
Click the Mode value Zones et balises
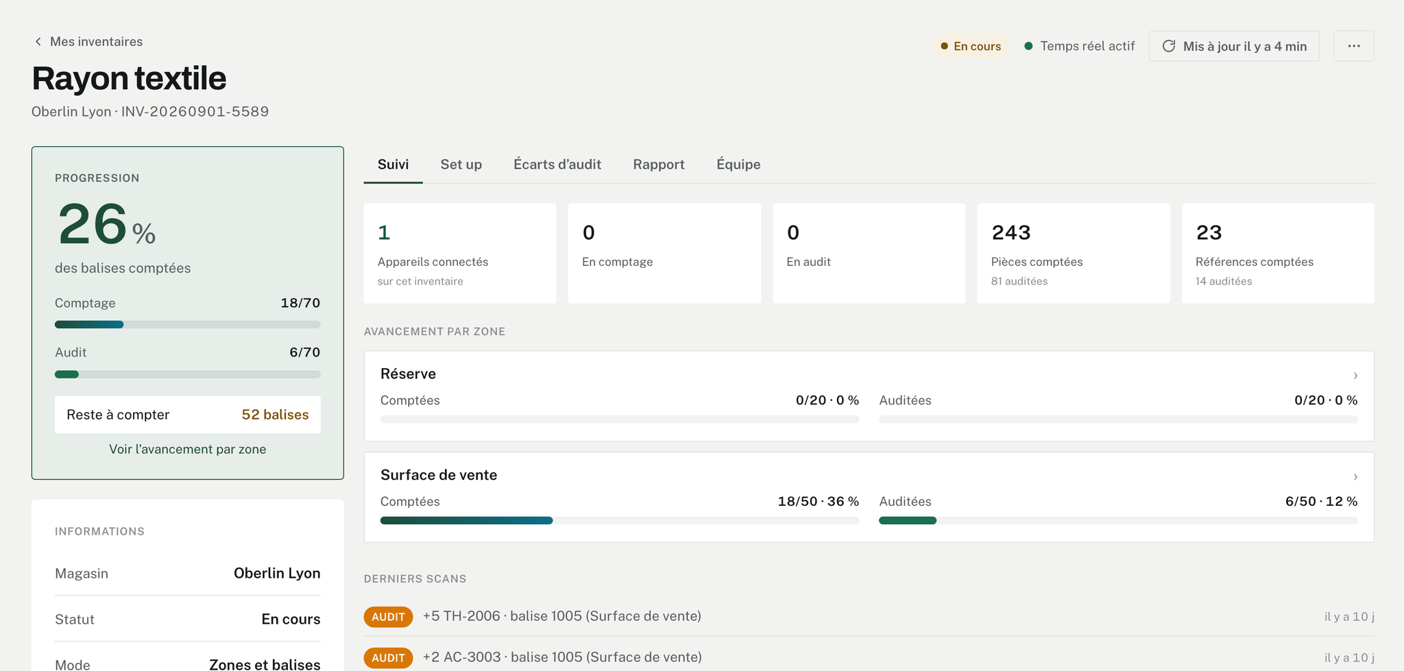click(265, 665)
